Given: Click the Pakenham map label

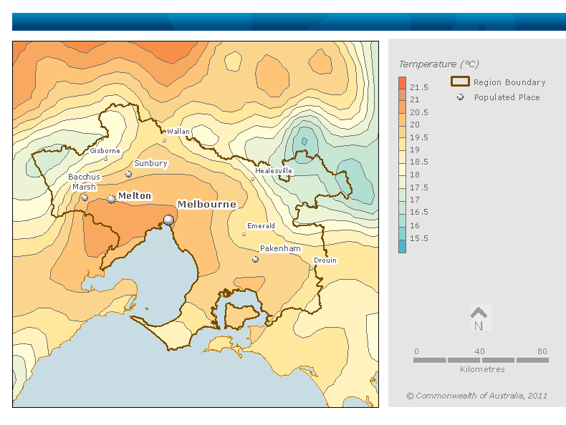Looking at the screenshot, I should click(280, 248).
